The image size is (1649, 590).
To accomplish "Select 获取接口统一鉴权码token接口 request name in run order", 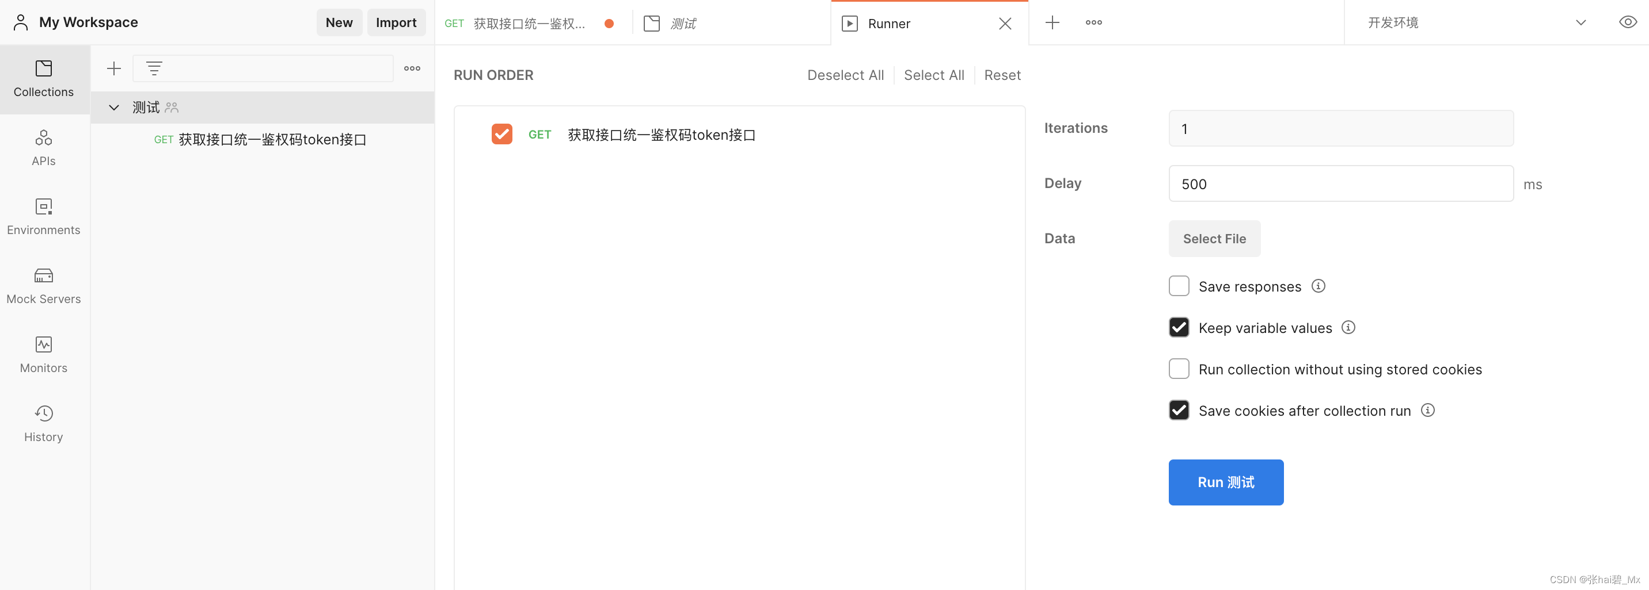I will pyautogui.click(x=662, y=135).
